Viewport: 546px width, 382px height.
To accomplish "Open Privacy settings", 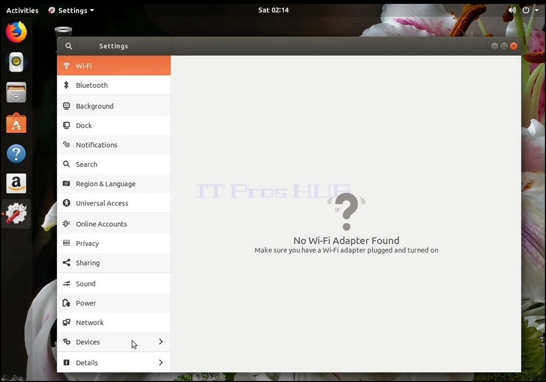I will click(x=114, y=243).
